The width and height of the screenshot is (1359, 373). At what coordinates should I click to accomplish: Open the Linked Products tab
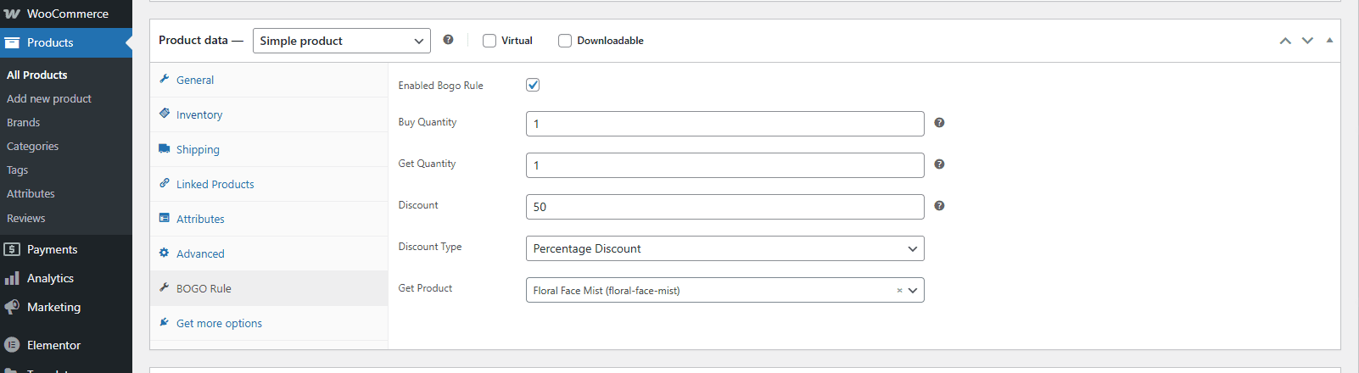coord(215,184)
